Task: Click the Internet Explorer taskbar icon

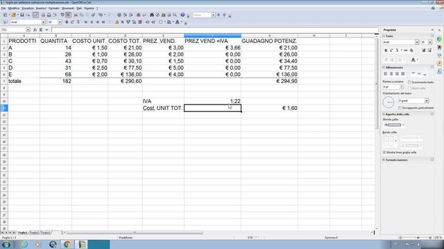Action: click(24, 244)
